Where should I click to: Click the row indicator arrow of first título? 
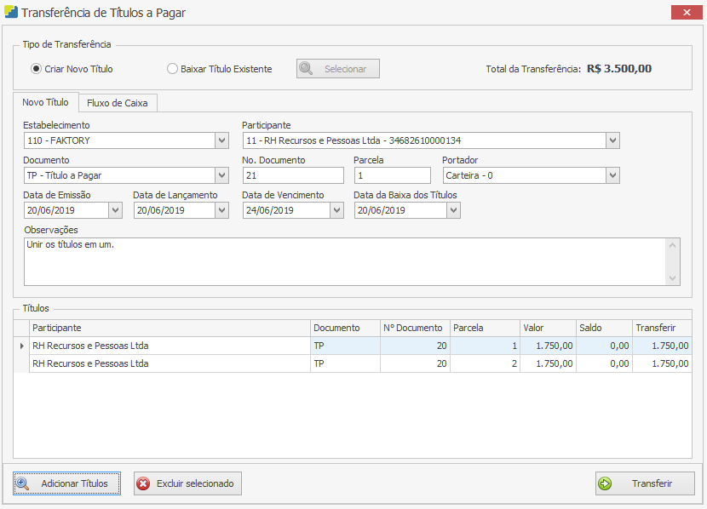[21, 346]
